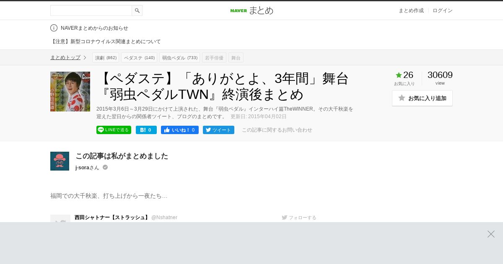Click the 30609 view count

coord(440,75)
